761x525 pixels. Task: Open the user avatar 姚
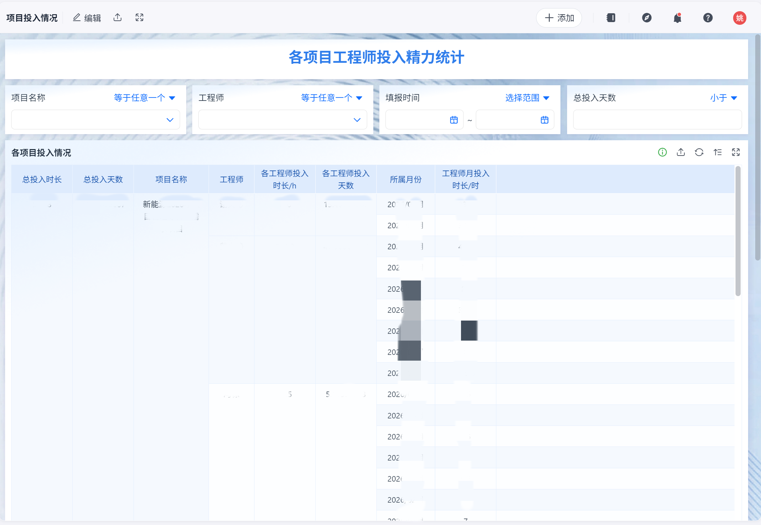740,18
